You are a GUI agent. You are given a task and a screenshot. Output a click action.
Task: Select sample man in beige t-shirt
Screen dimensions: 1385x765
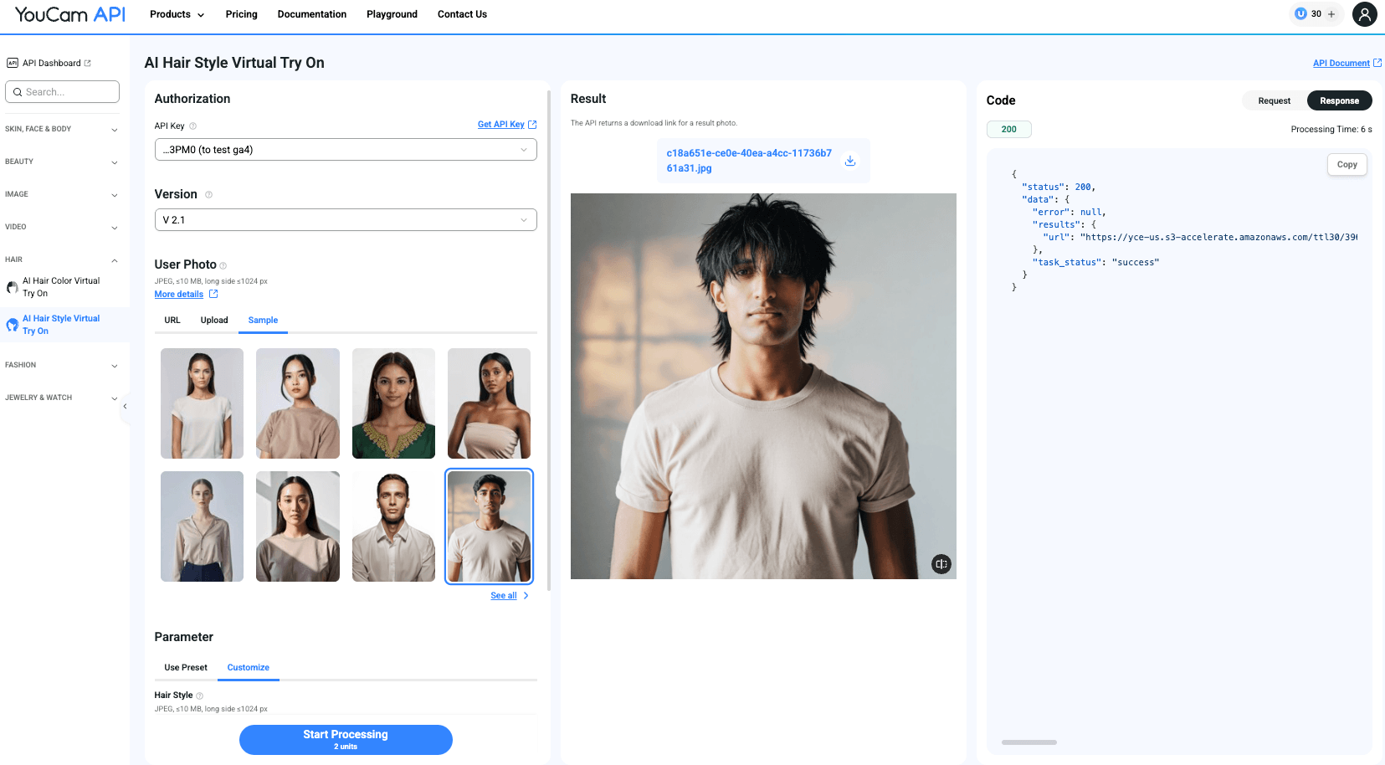[x=489, y=526]
